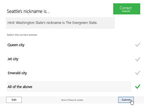
Task: Click the Select the correct answer instruction
Action: tap(22, 35)
